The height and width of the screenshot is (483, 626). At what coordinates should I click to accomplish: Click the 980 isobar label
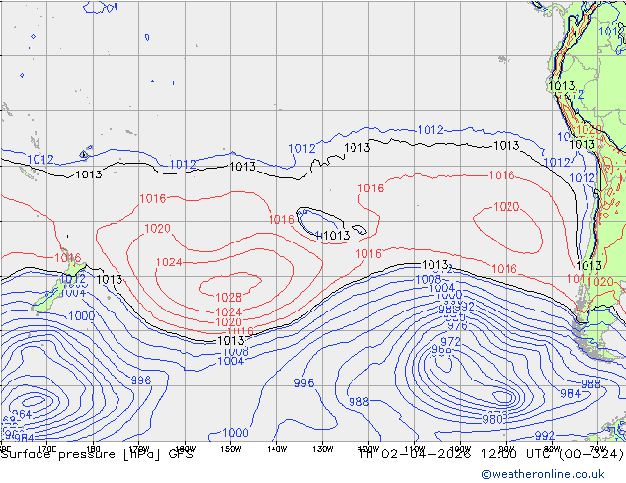click(493, 419)
